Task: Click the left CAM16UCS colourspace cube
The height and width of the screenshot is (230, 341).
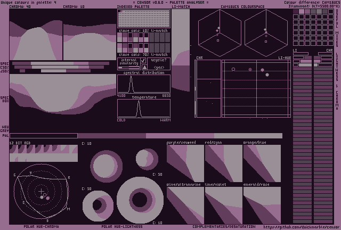Action: (x=217, y=31)
